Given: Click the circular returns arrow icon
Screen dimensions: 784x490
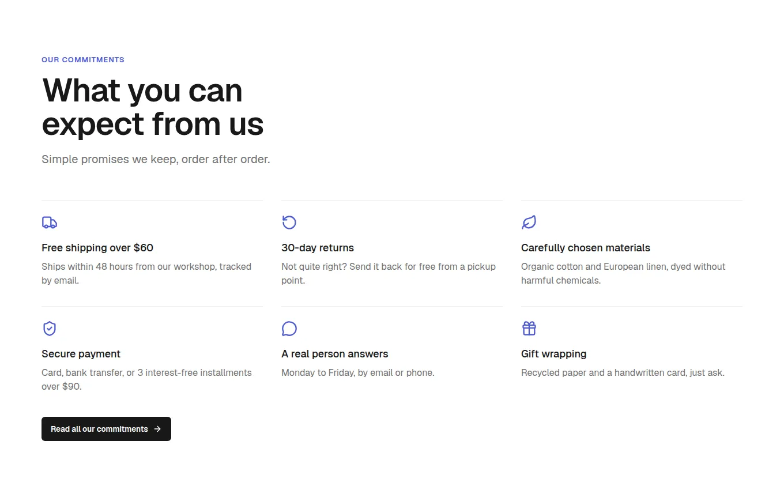Looking at the screenshot, I should 289,223.
